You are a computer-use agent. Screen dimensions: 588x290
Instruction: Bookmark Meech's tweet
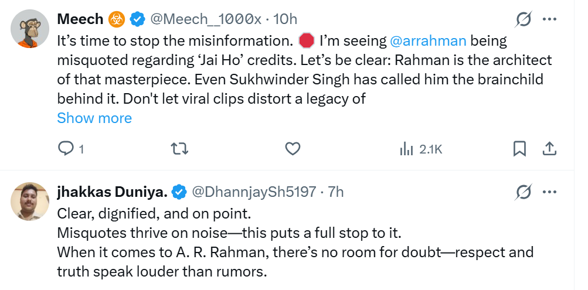tap(519, 149)
